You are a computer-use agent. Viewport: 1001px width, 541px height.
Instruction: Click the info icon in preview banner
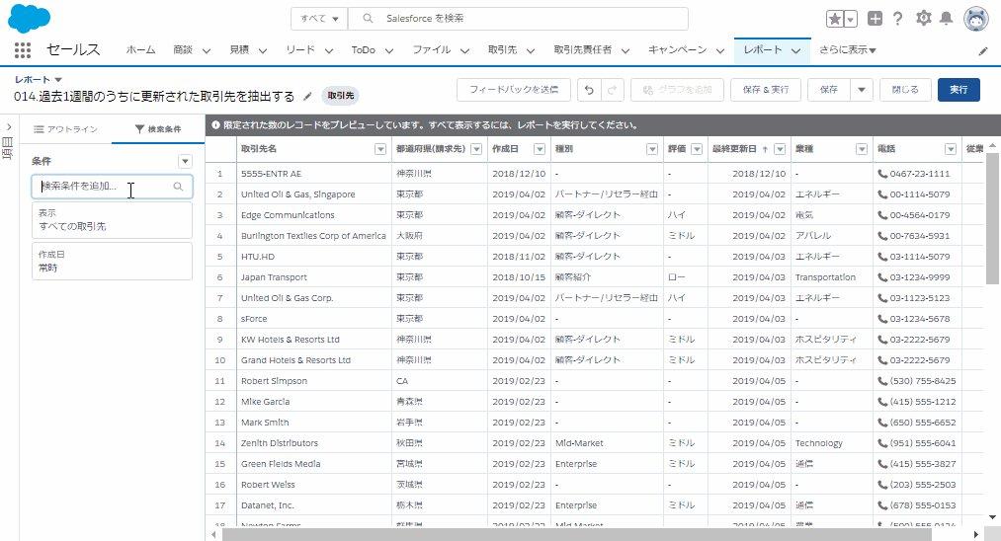tap(215, 125)
